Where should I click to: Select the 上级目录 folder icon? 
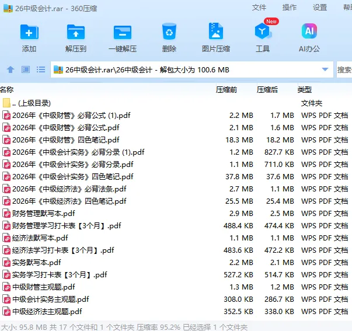pyautogui.click(x=7, y=103)
